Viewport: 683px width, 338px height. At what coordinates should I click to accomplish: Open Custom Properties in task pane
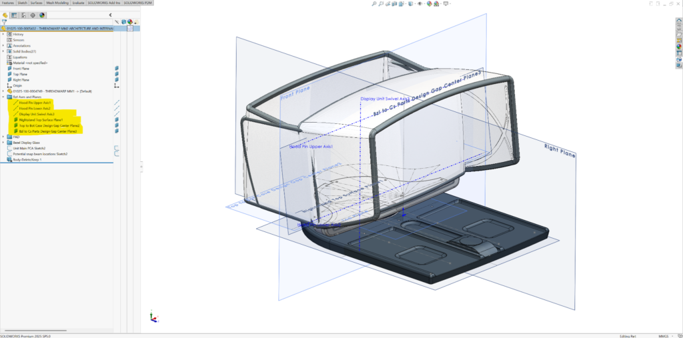coord(678,53)
